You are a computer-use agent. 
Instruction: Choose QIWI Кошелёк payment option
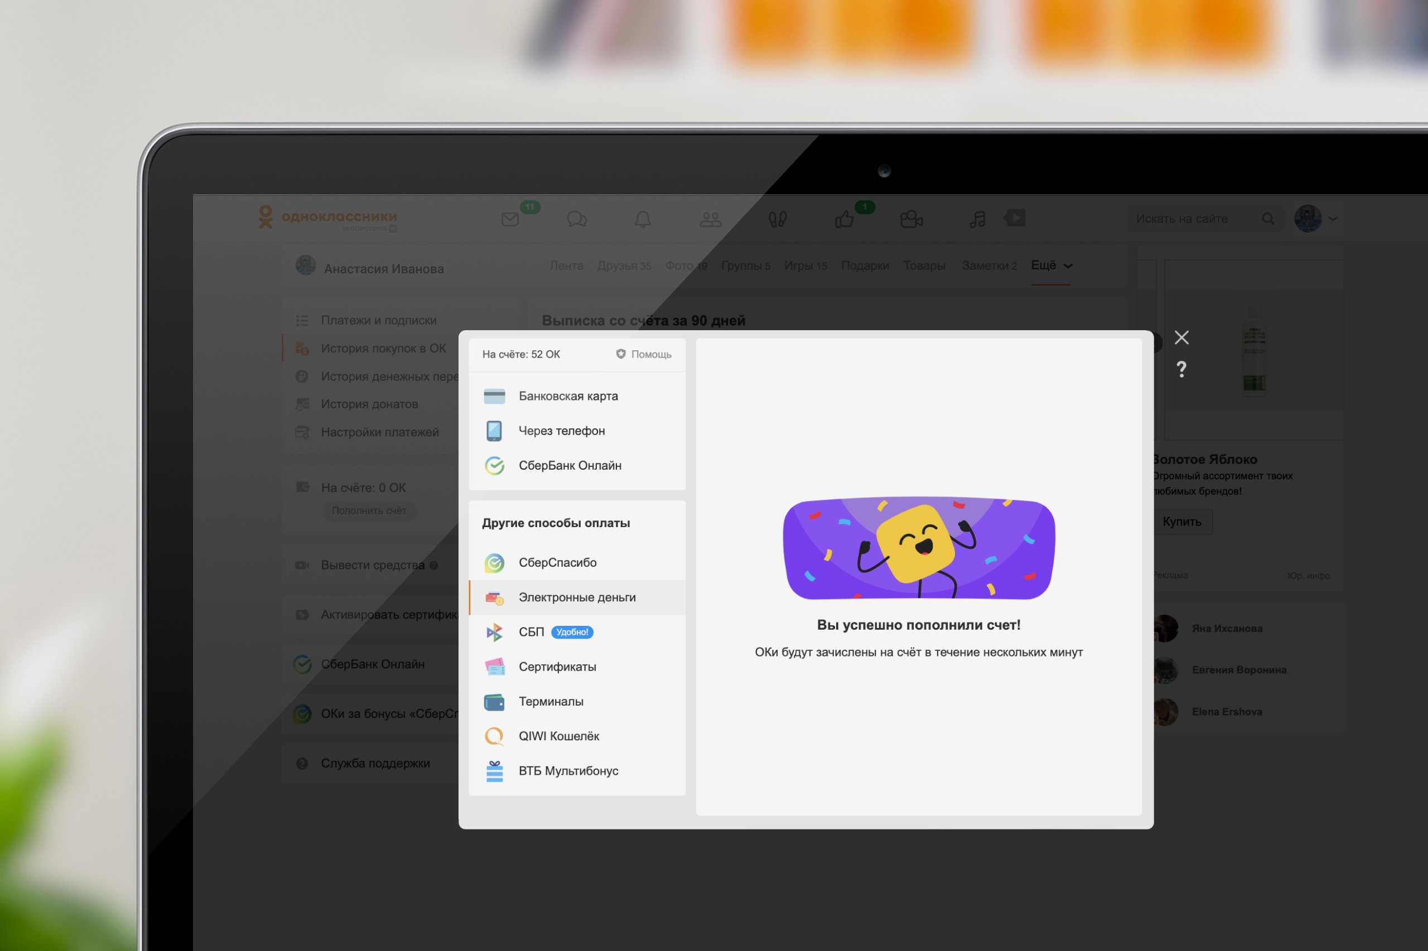click(558, 736)
